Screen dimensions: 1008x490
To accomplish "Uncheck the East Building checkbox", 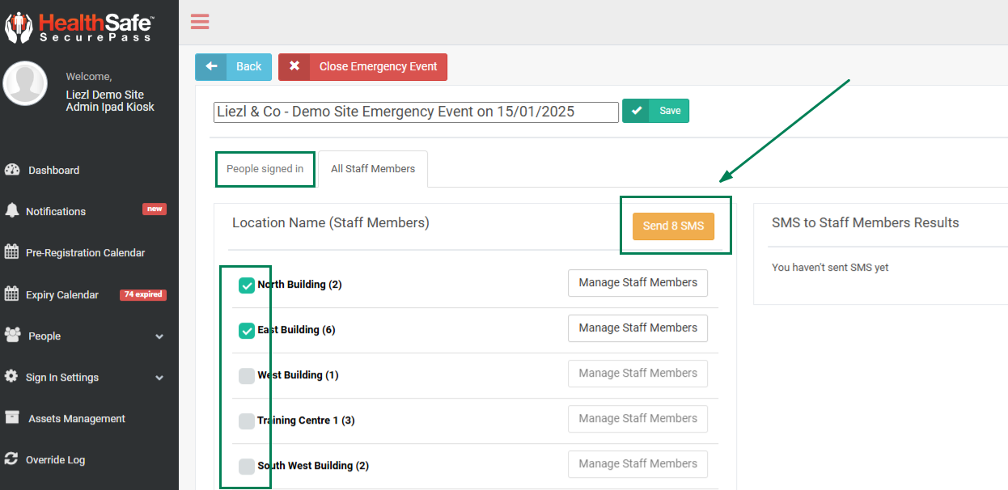I will 247,331.
